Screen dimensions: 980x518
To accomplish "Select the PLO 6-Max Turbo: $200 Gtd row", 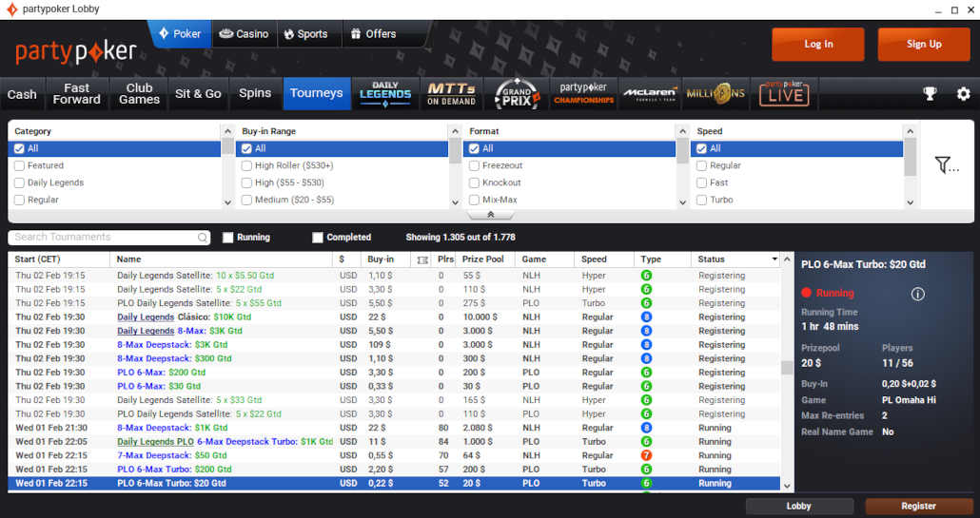I will (x=394, y=470).
